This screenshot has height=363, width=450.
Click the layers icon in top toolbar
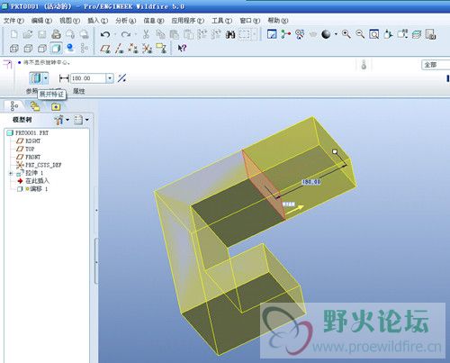pos(417,34)
